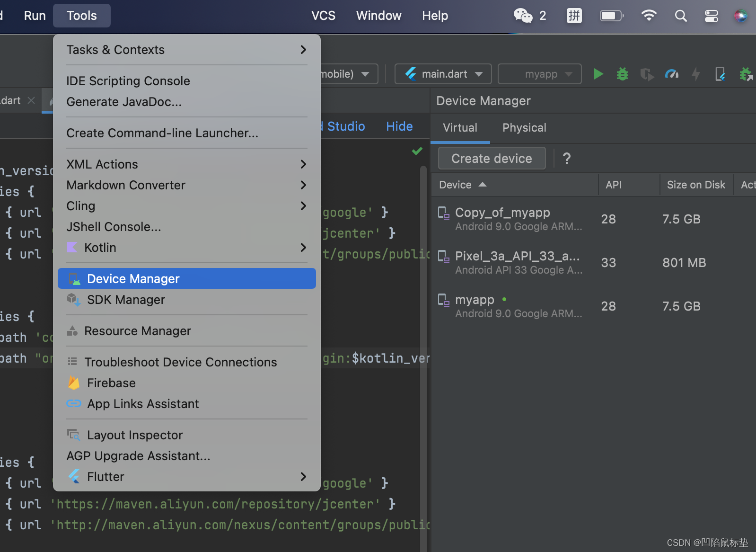Viewport: 756px width, 552px height.
Task: Run with coverage shield icon
Action: coord(647,74)
